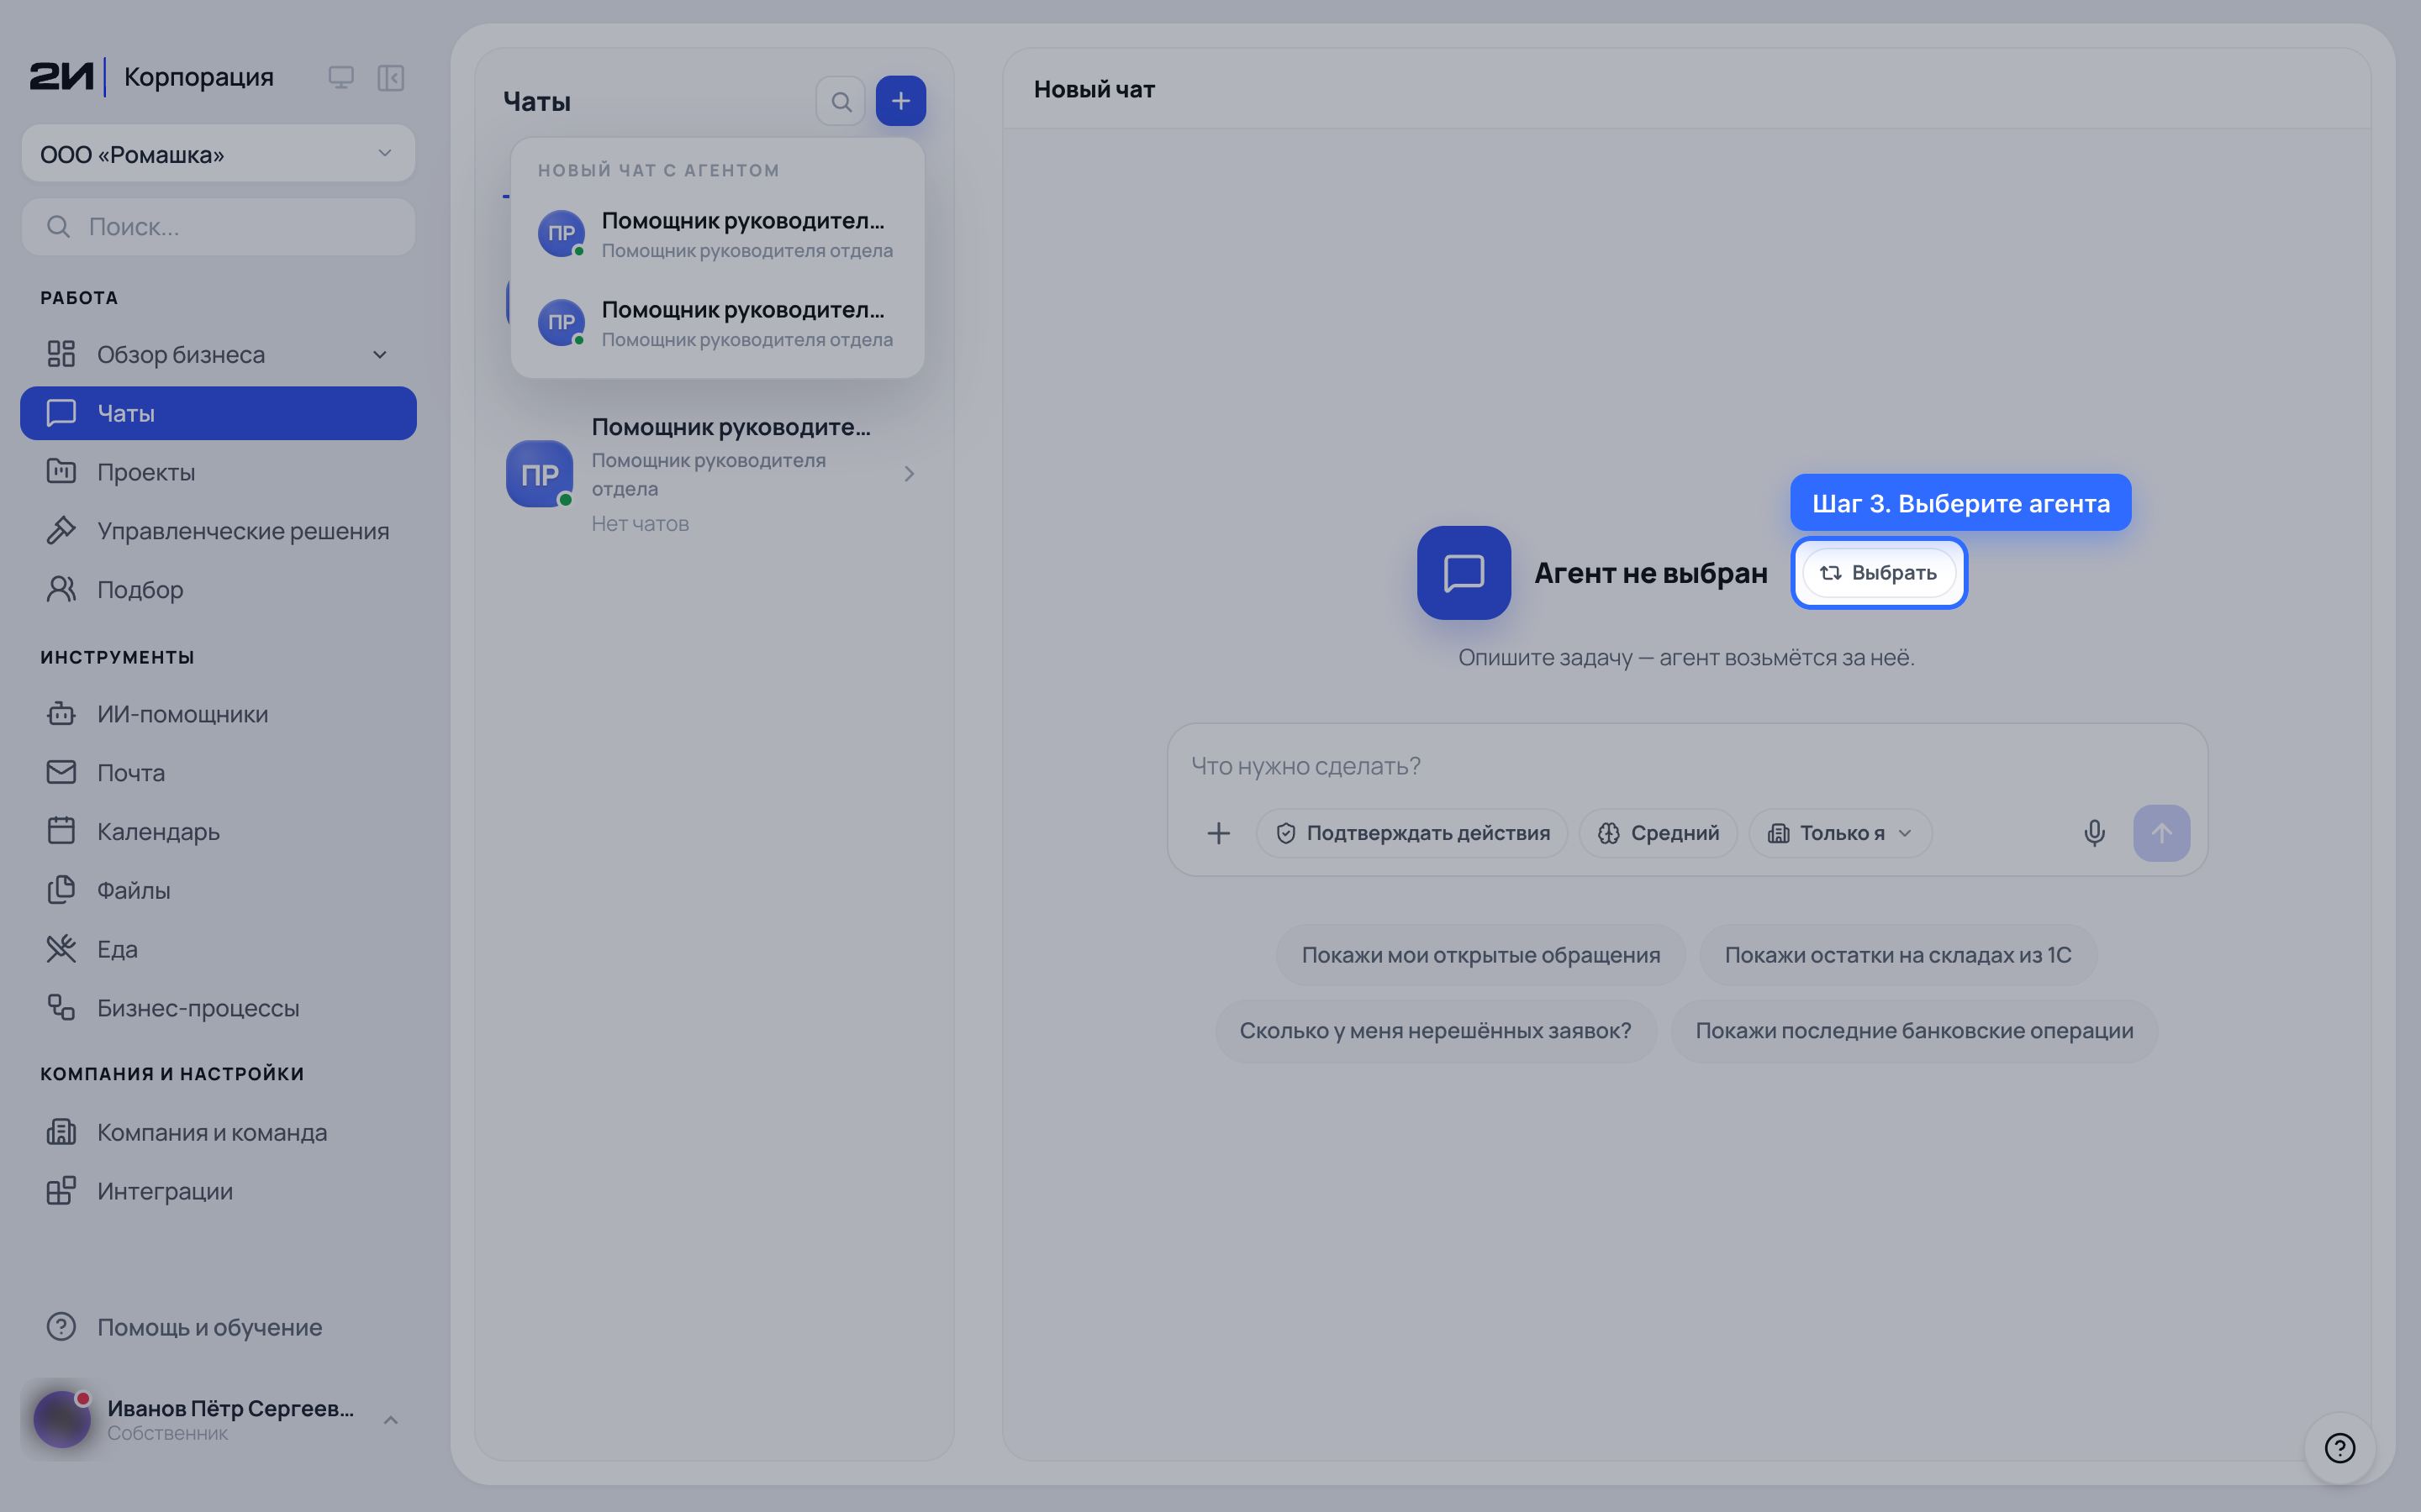
Task: Click the plus attach icon in message box
Action: pos(1217,833)
